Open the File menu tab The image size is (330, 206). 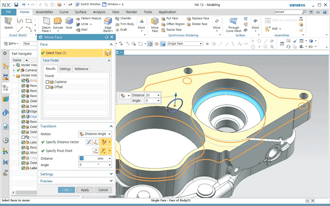pos(8,12)
